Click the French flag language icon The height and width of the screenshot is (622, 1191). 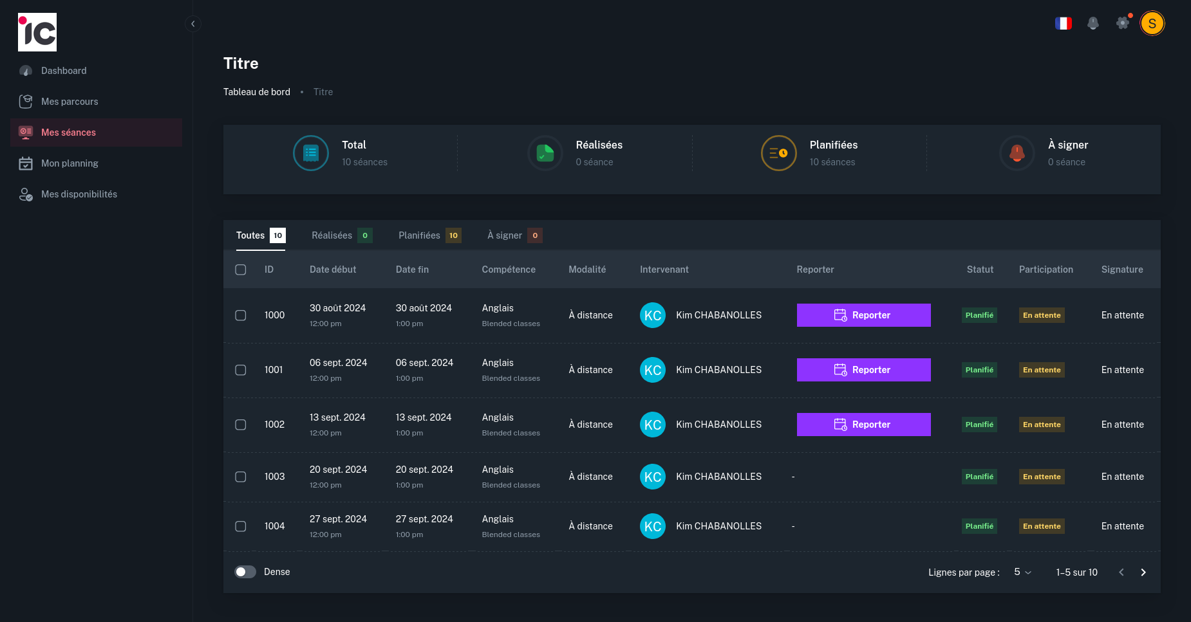pyautogui.click(x=1063, y=24)
